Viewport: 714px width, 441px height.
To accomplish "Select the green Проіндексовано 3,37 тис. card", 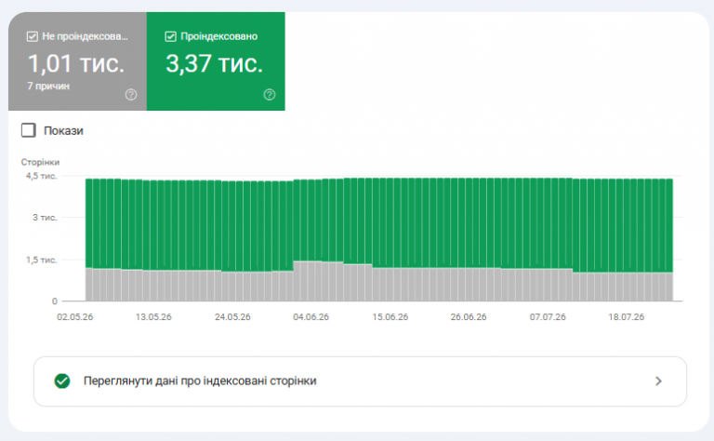I will point(216,61).
